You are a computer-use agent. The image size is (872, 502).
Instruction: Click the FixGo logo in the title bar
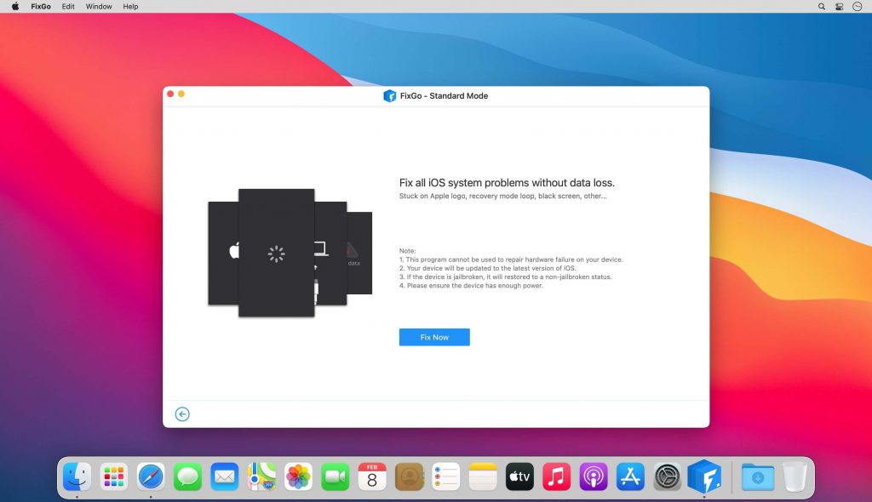coord(388,95)
